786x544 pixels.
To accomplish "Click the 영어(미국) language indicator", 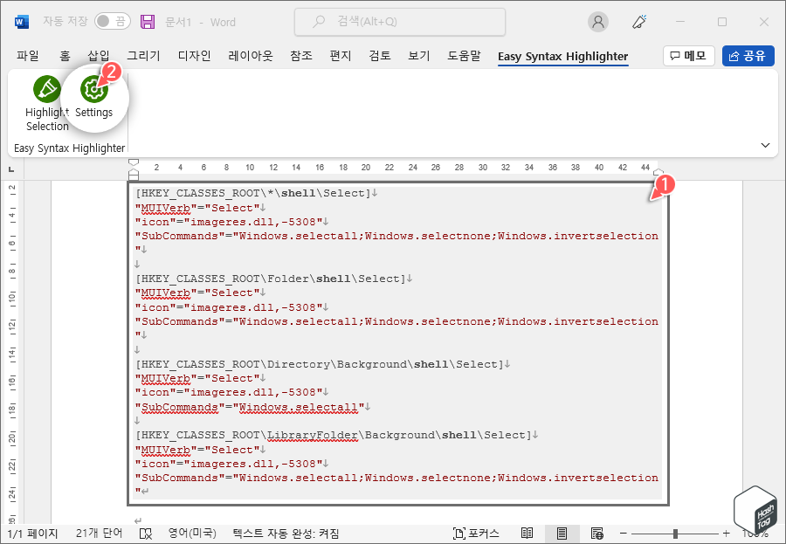I will 192,533.
